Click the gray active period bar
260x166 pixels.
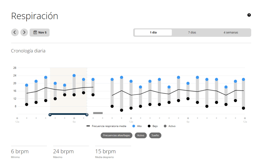coord(98,113)
